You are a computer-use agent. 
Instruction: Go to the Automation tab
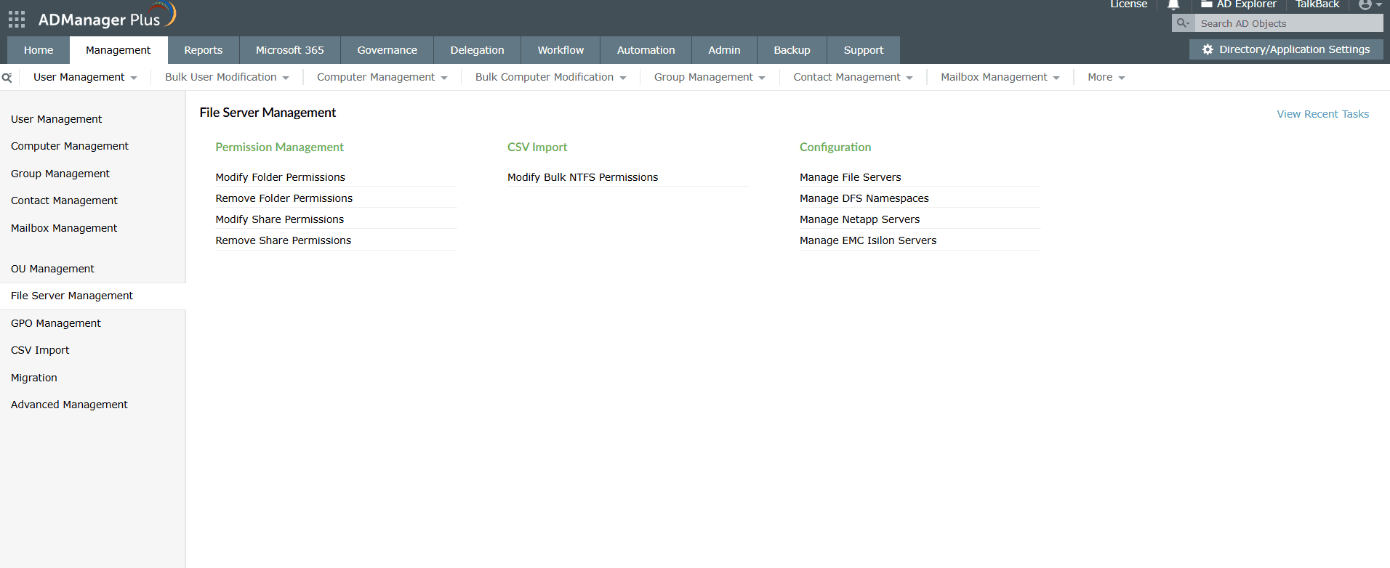click(646, 50)
